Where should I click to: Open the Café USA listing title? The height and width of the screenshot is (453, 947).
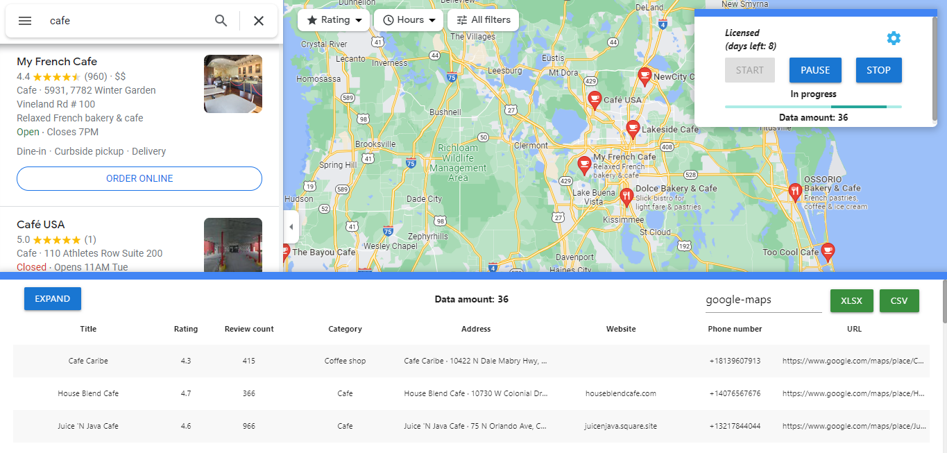pyautogui.click(x=41, y=225)
